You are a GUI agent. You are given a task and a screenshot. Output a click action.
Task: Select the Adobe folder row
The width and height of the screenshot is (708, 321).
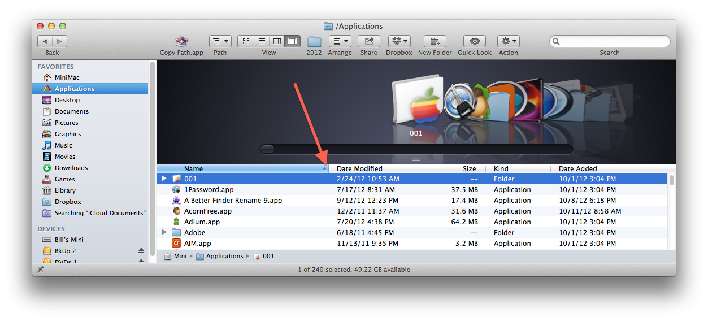click(x=412, y=233)
